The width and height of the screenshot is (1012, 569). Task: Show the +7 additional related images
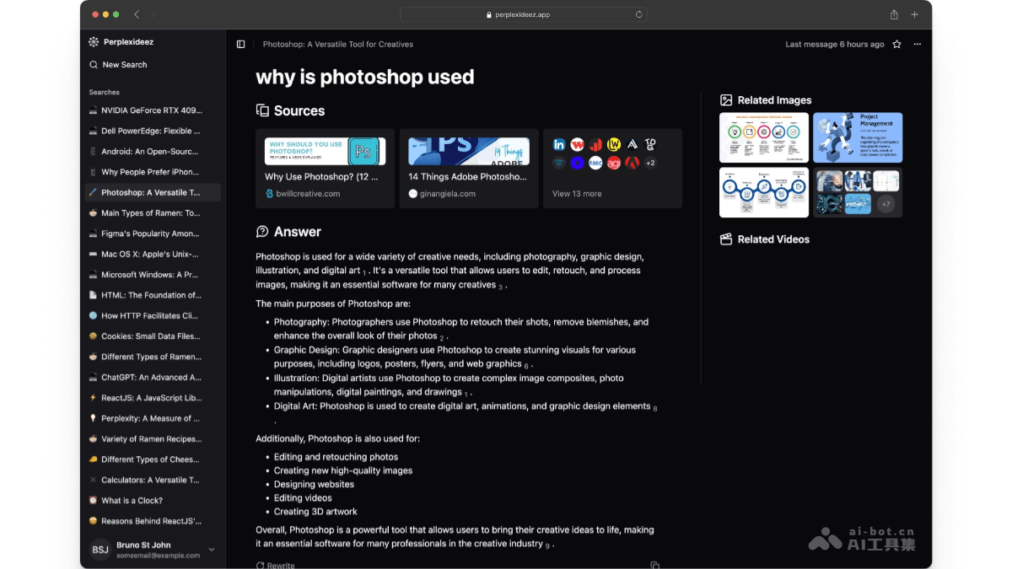[x=885, y=204]
